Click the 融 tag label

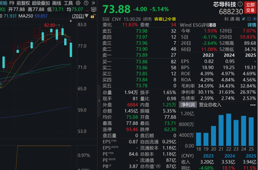click(238, 19)
